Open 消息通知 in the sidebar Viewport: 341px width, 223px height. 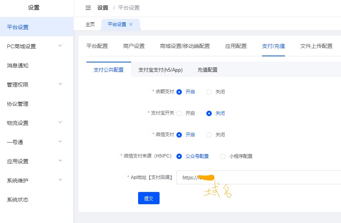(x=18, y=66)
